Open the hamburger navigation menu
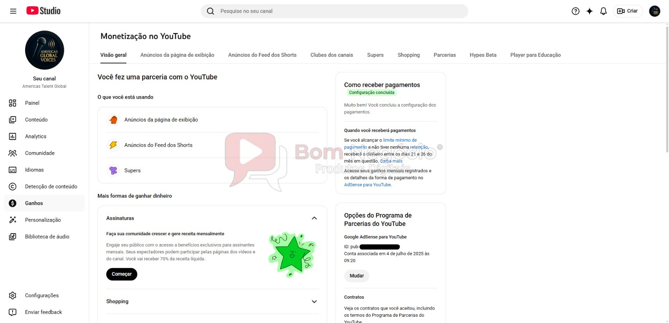669x323 pixels. [13, 11]
